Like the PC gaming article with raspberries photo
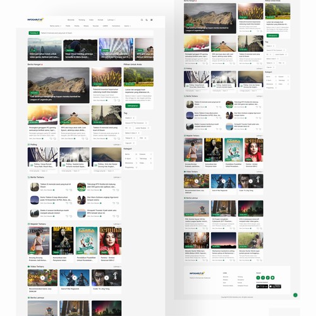316x316 pixels. 51,138
